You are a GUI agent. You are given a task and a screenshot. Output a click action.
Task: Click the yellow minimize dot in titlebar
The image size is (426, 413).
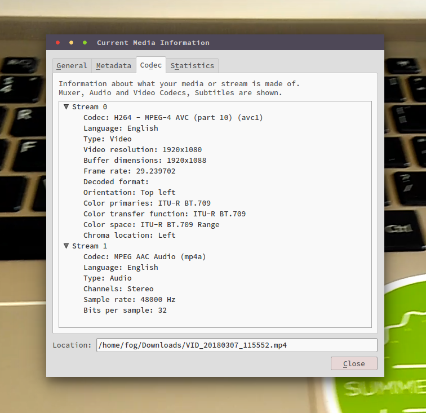click(72, 43)
